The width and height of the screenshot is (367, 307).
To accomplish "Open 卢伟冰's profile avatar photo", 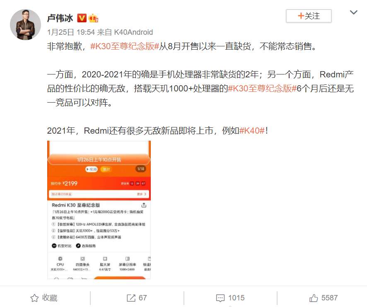I will tap(25, 24).
